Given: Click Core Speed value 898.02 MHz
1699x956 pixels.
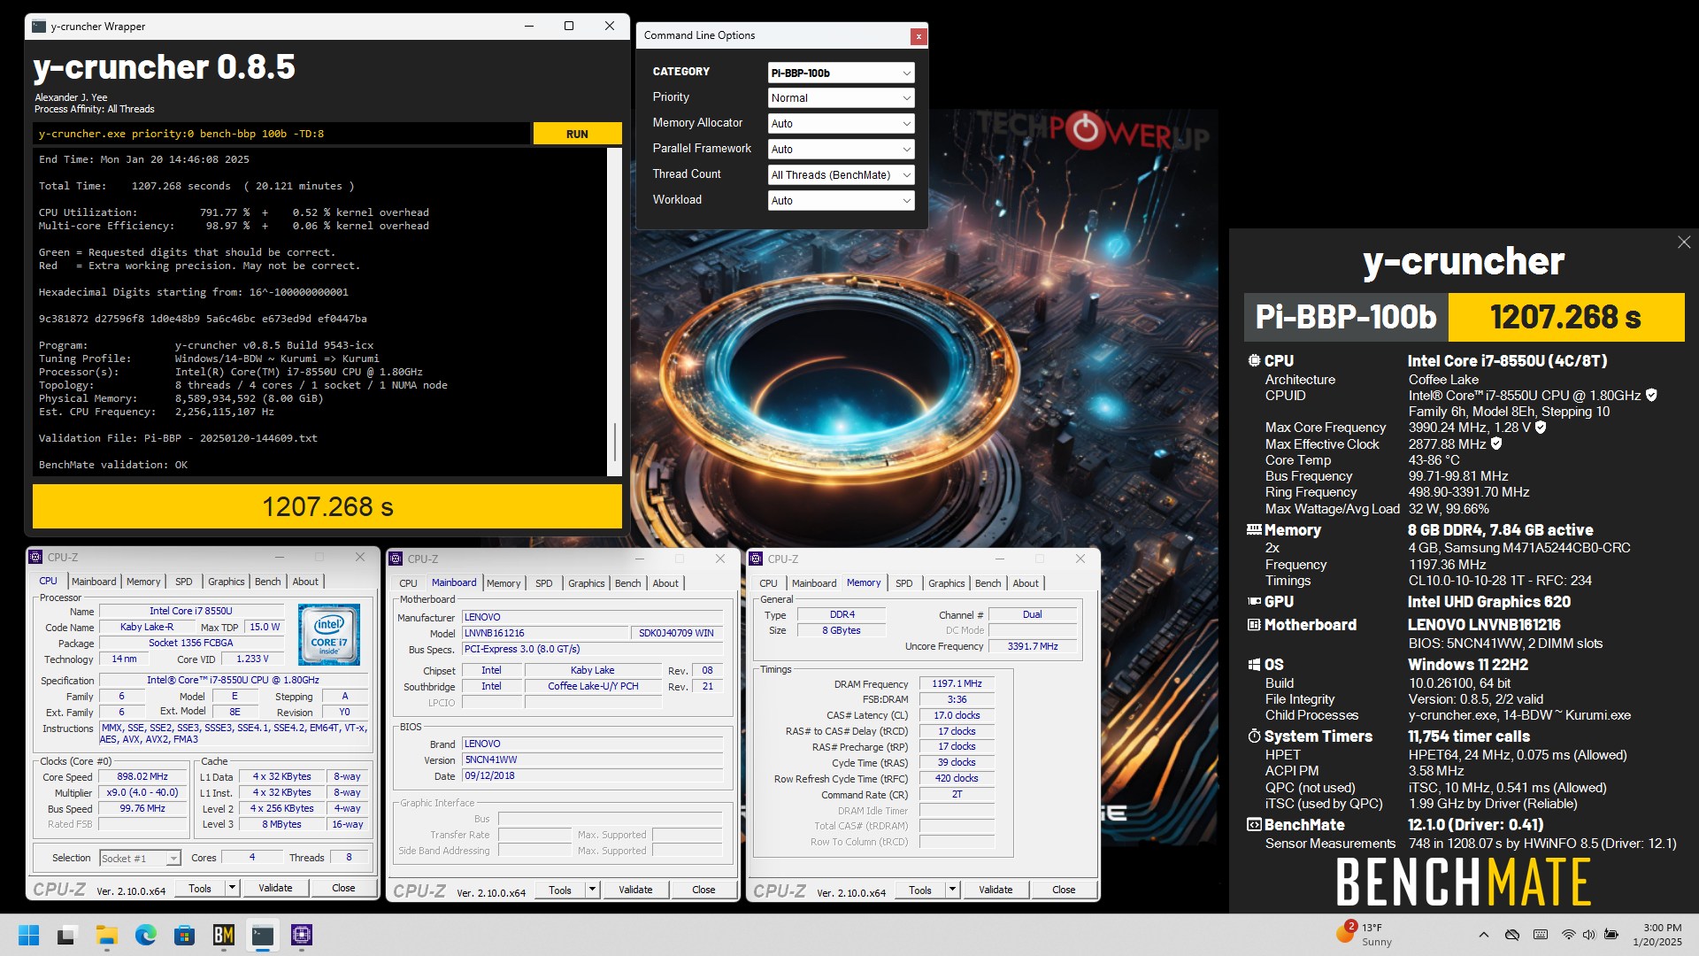Looking at the screenshot, I should [142, 776].
